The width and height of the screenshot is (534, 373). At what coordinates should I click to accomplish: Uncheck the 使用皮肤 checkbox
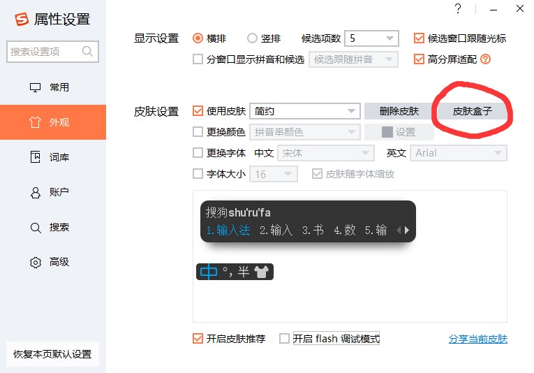(198, 110)
